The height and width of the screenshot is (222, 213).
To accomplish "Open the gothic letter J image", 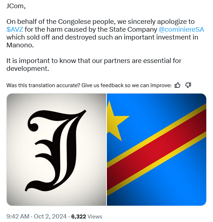I will coord(56,149).
